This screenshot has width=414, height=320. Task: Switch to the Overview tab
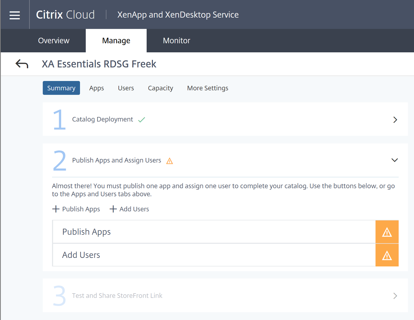[x=54, y=41]
